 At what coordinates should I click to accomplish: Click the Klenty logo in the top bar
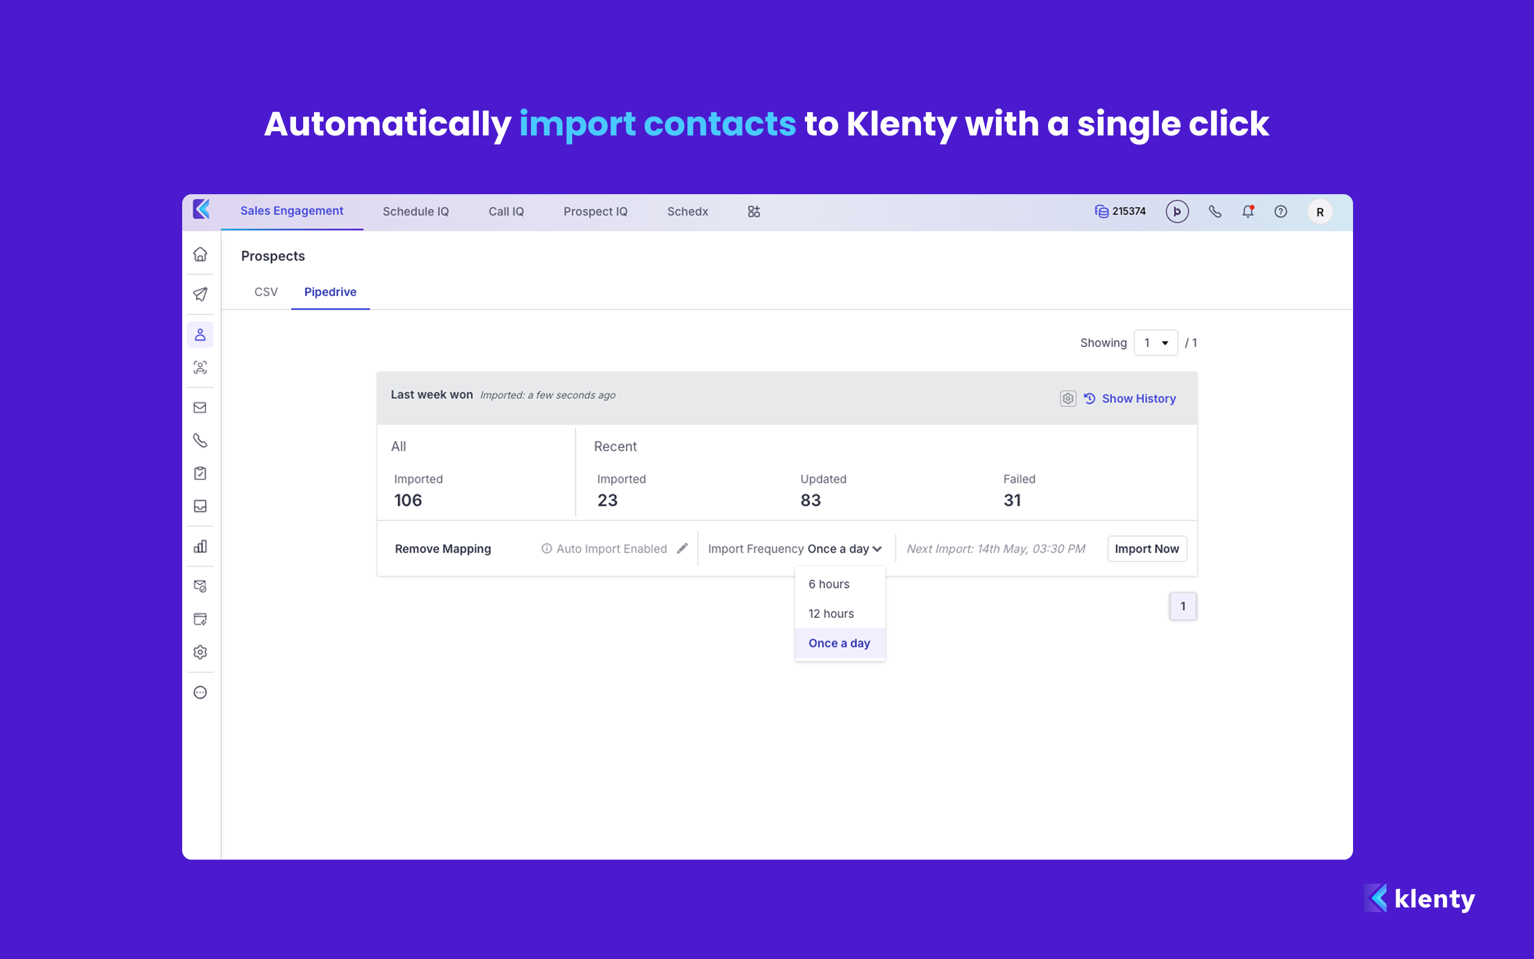tap(201, 209)
